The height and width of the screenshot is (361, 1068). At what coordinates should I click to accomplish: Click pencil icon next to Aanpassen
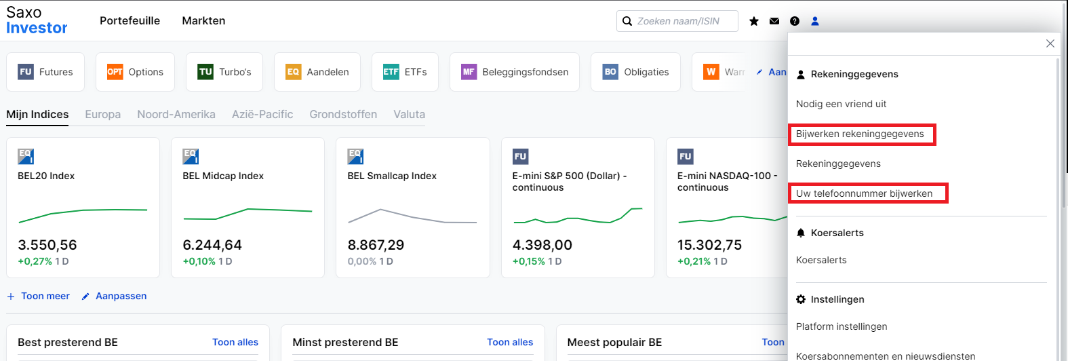click(x=85, y=297)
